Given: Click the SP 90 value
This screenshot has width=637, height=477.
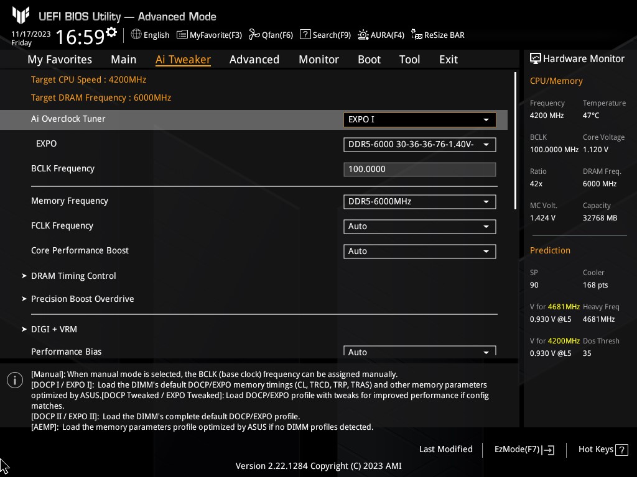Looking at the screenshot, I should (534, 285).
